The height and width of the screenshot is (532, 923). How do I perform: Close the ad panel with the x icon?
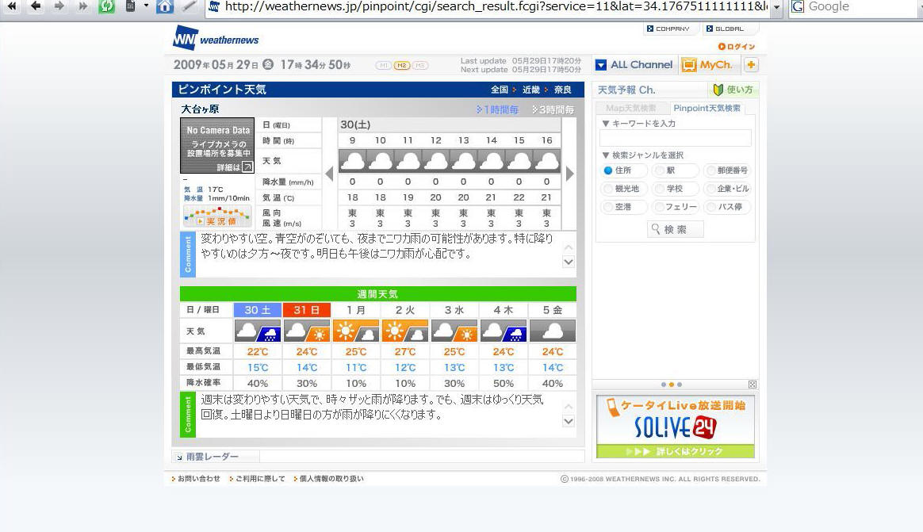coord(753,385)
